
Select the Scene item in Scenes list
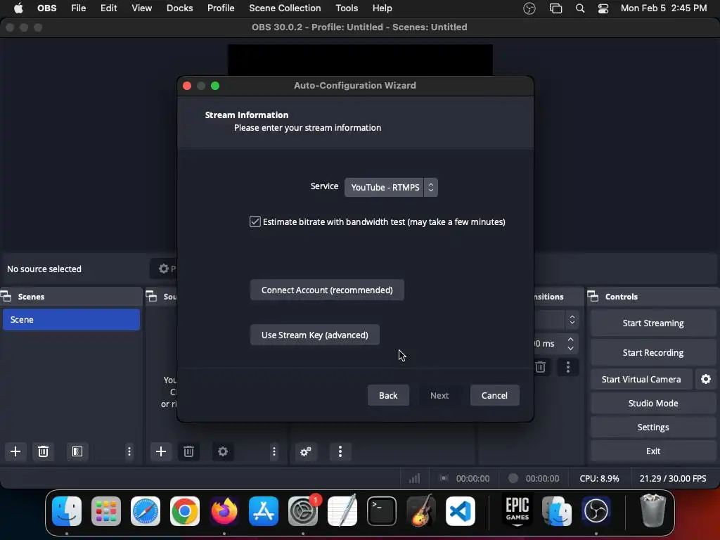click(x=71, y=320)
